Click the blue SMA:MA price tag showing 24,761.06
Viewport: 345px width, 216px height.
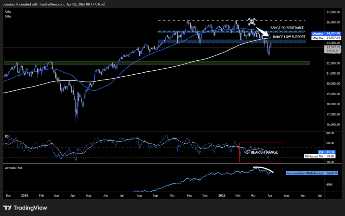(x=325, y=34)
